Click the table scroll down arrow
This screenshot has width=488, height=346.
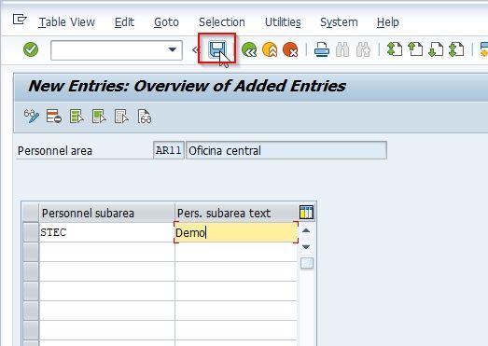[306, 247]
